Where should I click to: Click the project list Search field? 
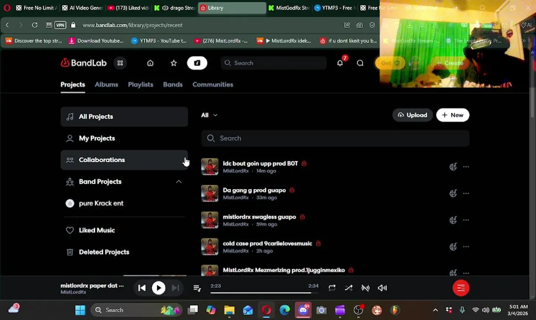[x=335, y=138]
